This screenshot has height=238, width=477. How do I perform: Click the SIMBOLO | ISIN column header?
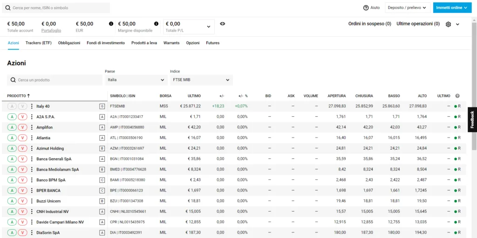click(x=123, y=96)
